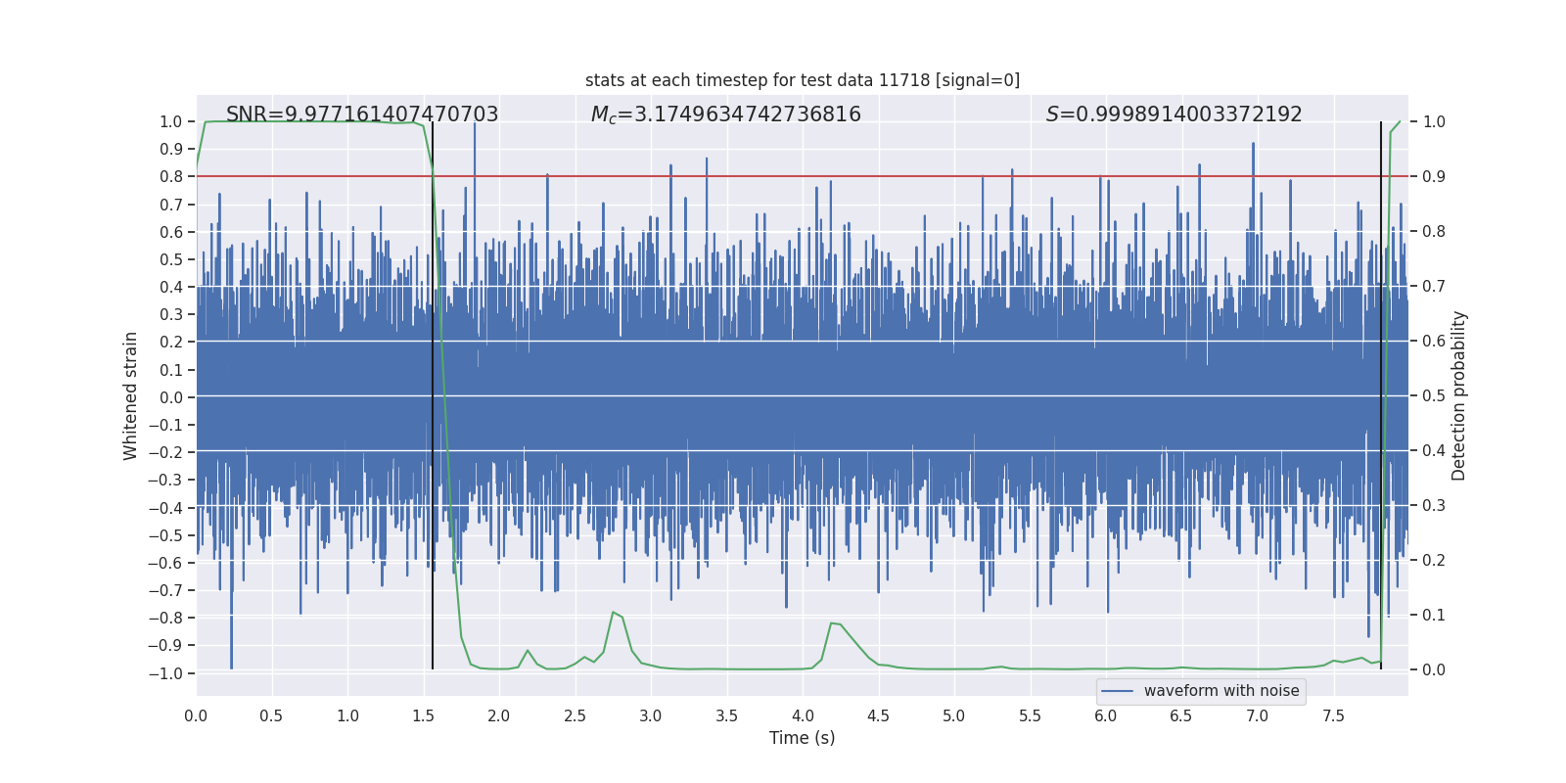Screen dimensions: 1566x783
Task: Click the left y-axis tick label 0.5
Action: (x=171, y=259)
